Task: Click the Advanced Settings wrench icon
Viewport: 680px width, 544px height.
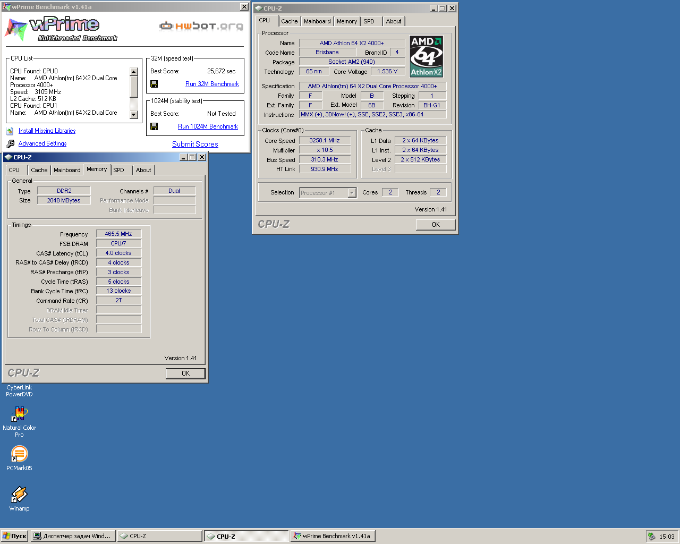Action: pyautogui.click(x=10, y=143)
